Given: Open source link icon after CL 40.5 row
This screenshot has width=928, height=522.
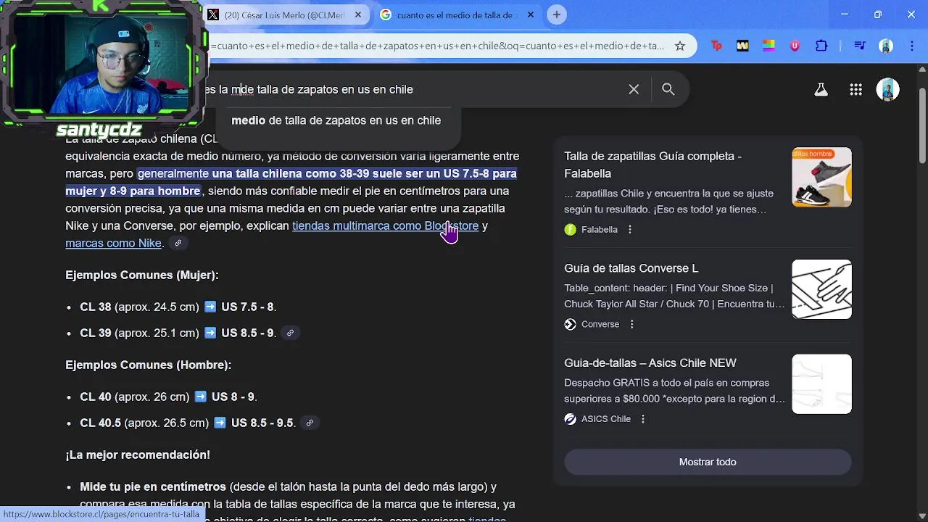Looking at the screenshot, I should [x=310, y=423].
